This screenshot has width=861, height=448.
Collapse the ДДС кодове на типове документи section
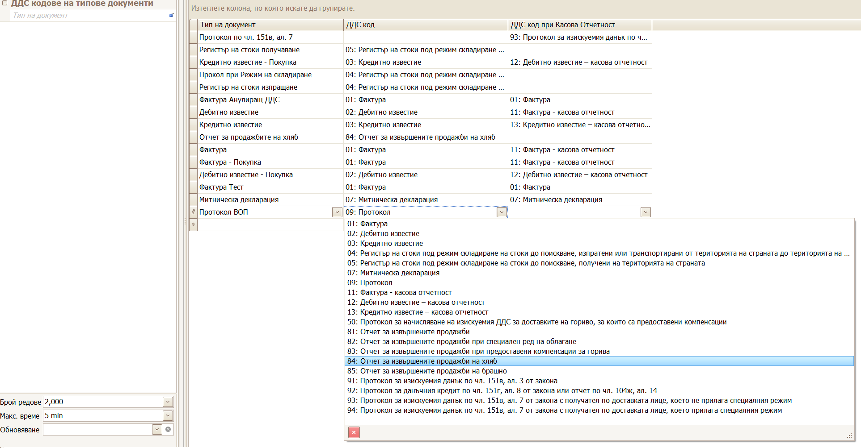(x=4, y=3)
